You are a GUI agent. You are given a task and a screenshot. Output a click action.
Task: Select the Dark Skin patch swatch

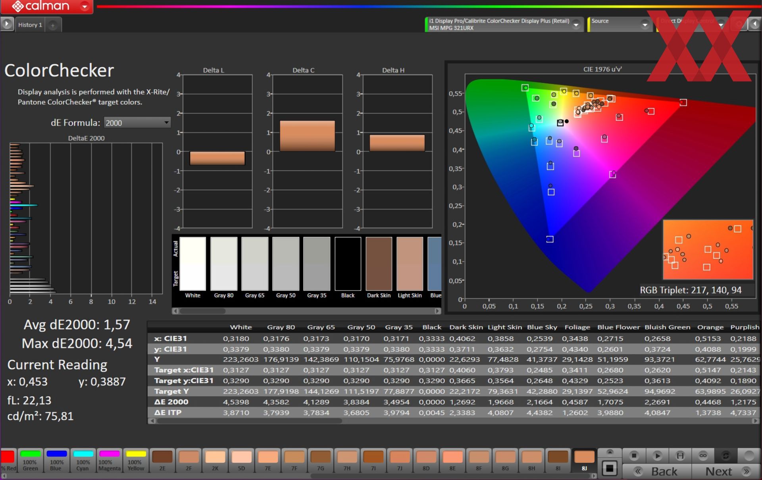[379, 264]
